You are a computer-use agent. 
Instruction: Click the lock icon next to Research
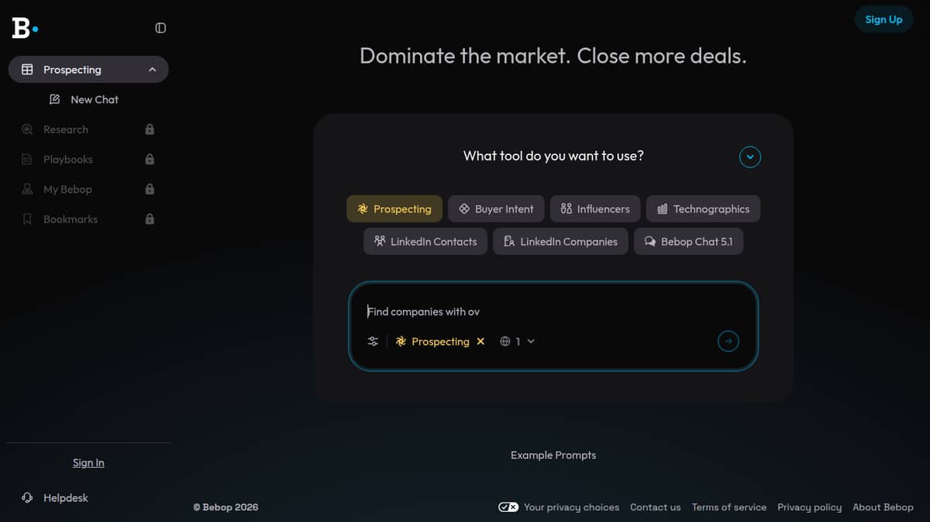150,129
